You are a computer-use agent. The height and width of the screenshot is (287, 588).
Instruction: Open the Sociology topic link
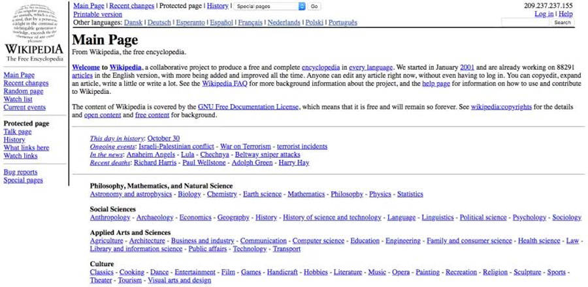pos(566,217)
